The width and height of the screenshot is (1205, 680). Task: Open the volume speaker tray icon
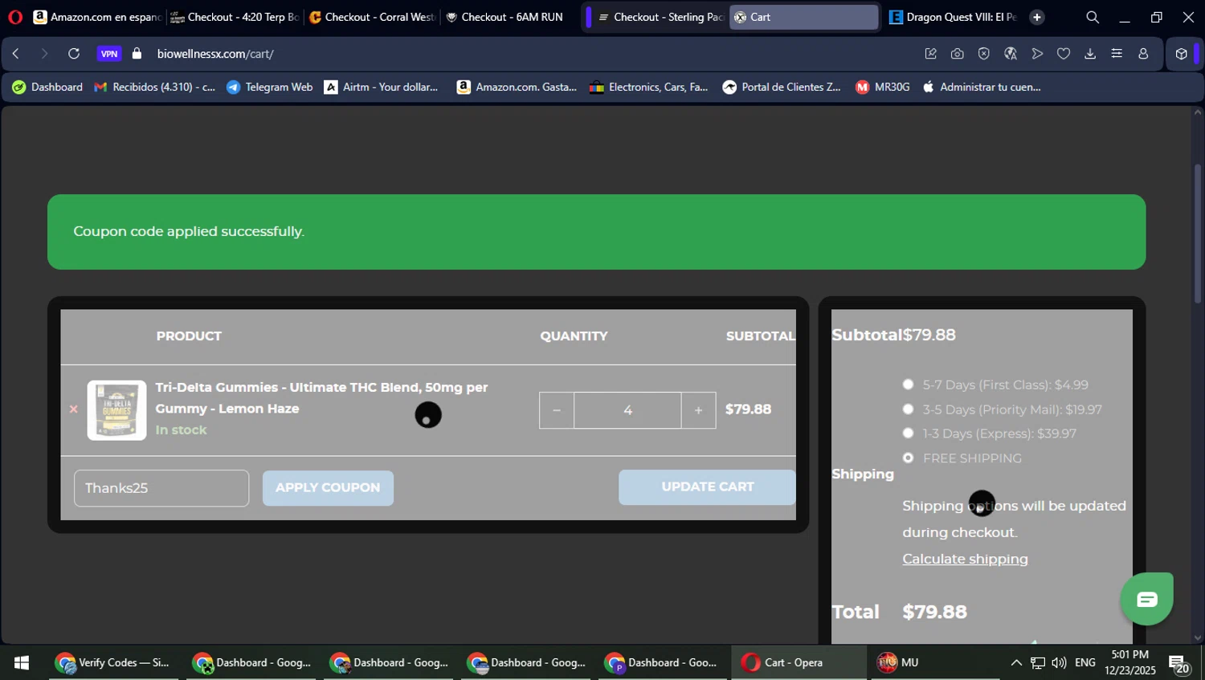coord(1059,662)
